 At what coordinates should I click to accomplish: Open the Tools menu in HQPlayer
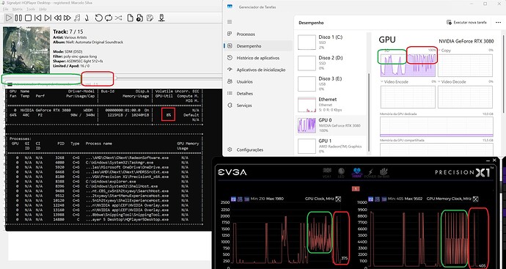point(31,10)
